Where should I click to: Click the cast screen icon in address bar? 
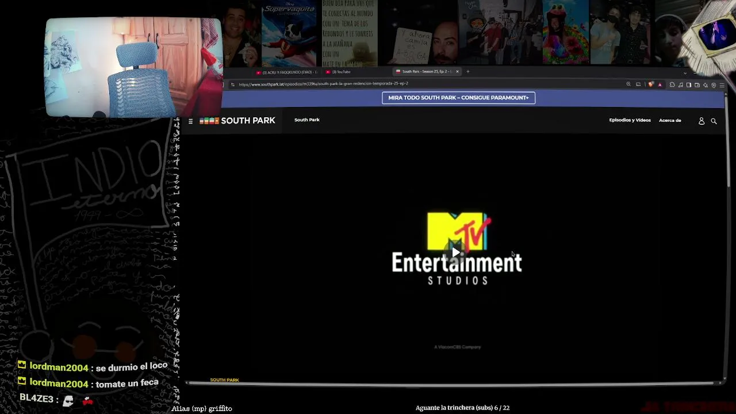coord(638,85)
